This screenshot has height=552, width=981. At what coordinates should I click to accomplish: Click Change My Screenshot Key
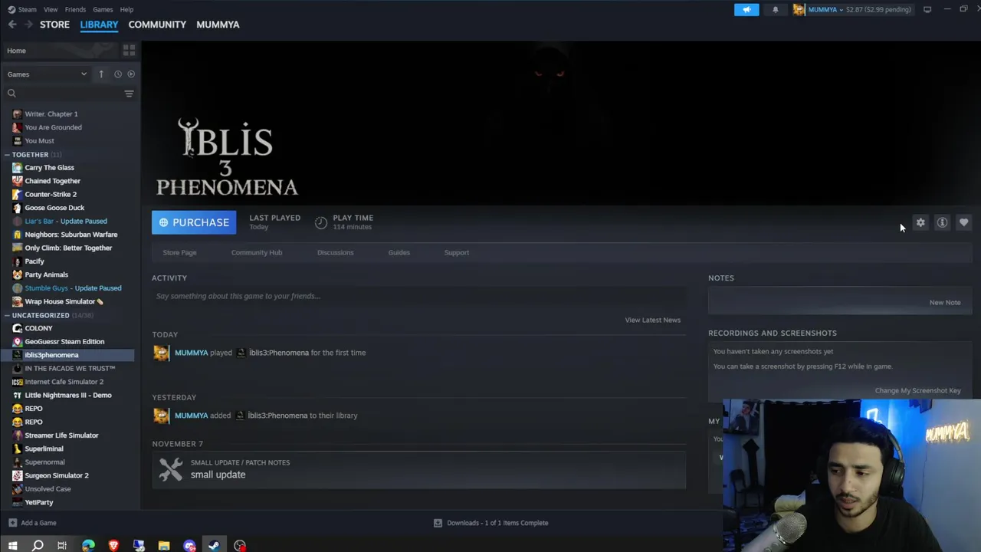pyautogui.click(x=917, y=390)
